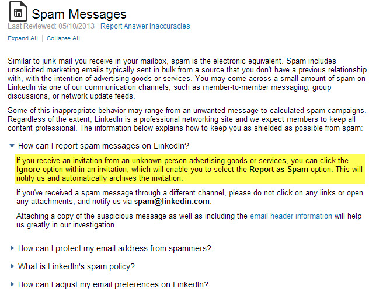Click Expand All
This screenshot has height=299, width=376.
(23, 38)
